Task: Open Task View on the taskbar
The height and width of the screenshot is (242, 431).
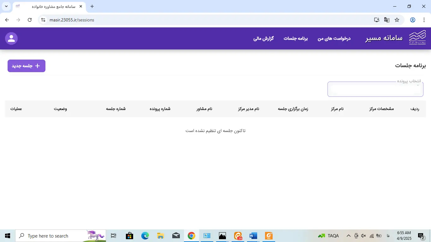Action: (114, 236)
